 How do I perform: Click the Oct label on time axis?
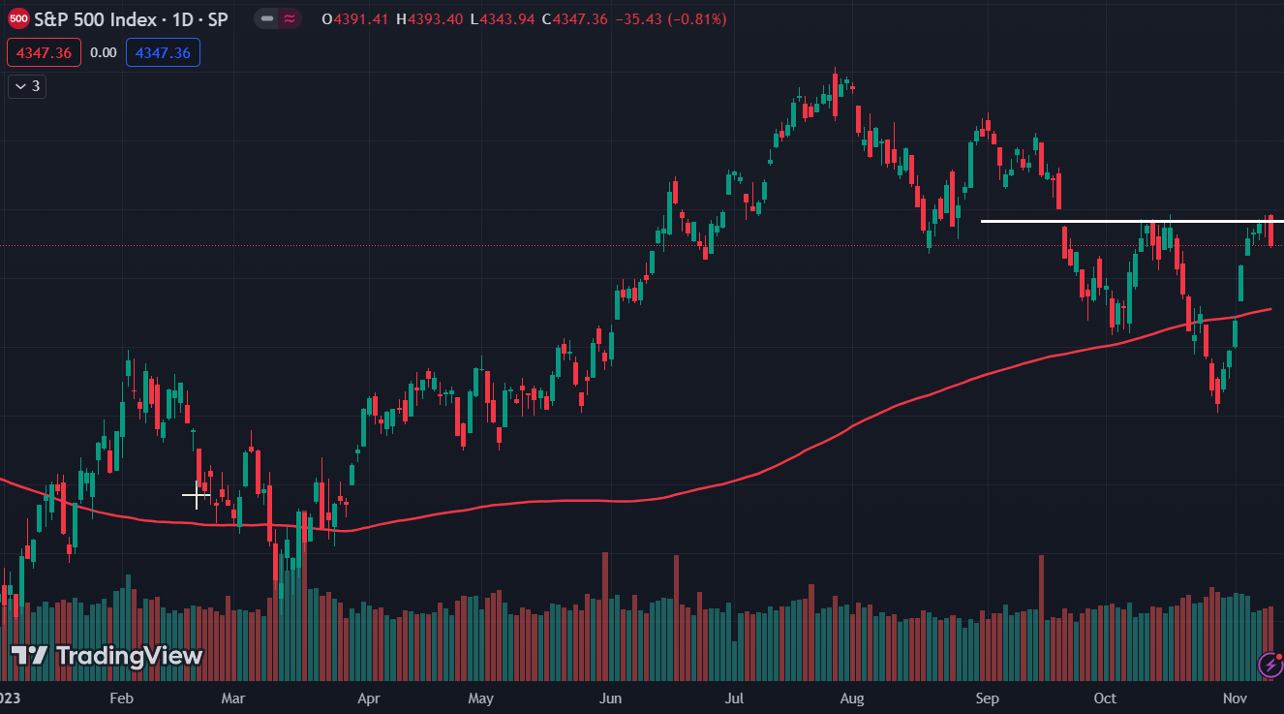click(x=1105, y=698)
